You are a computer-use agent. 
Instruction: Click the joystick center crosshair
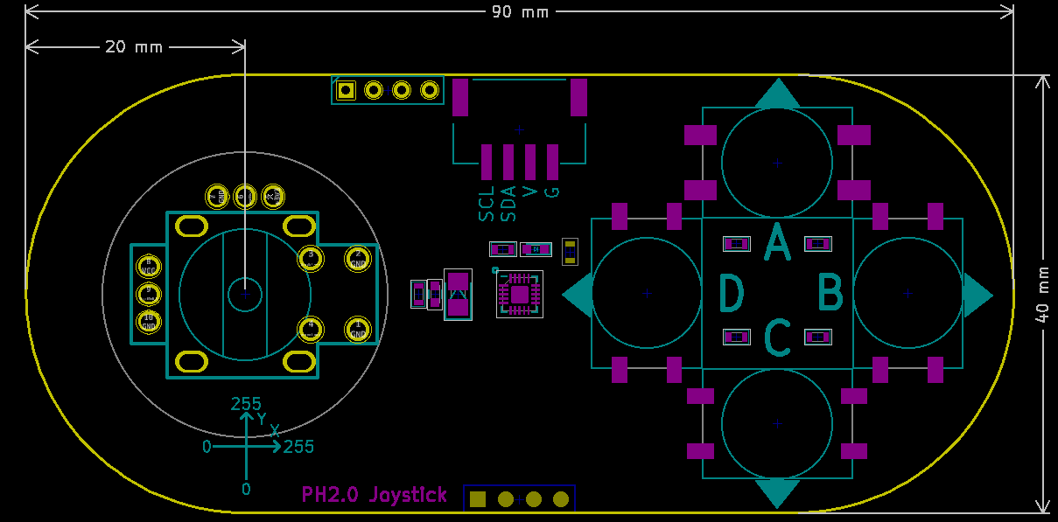click(x=245, y=295)
